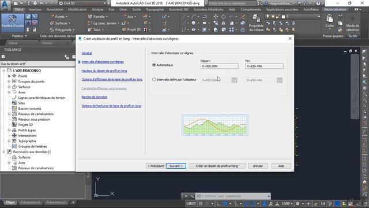Click the Intersections tree item
The width and height of the screenshot is (369, 208).
27,136
